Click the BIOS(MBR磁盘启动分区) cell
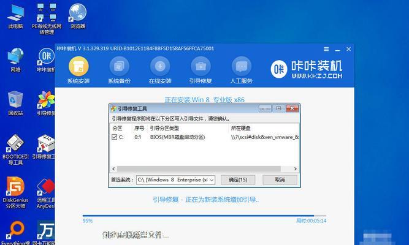Image resolution: width=409 pixels, height=245 pixels. click(x=177, y=137)
